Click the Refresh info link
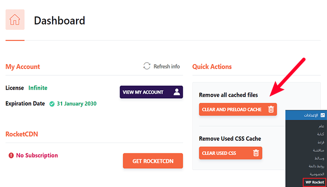The height and width of the screenshot is (187, 327). (x=166, y=66)
